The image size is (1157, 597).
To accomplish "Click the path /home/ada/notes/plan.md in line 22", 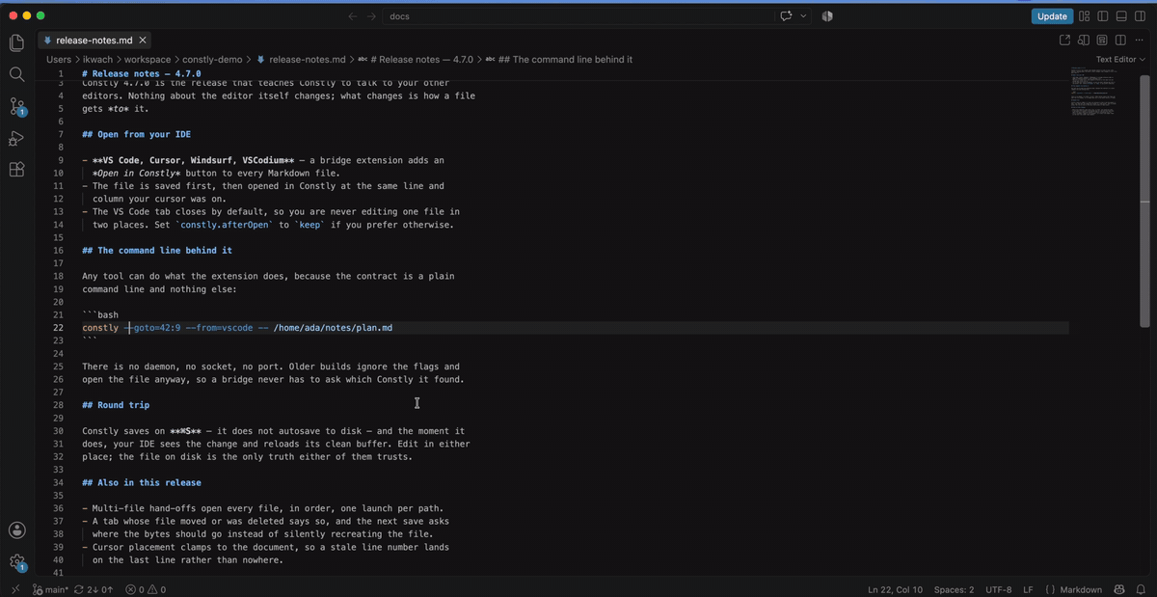I will point(333,328).
